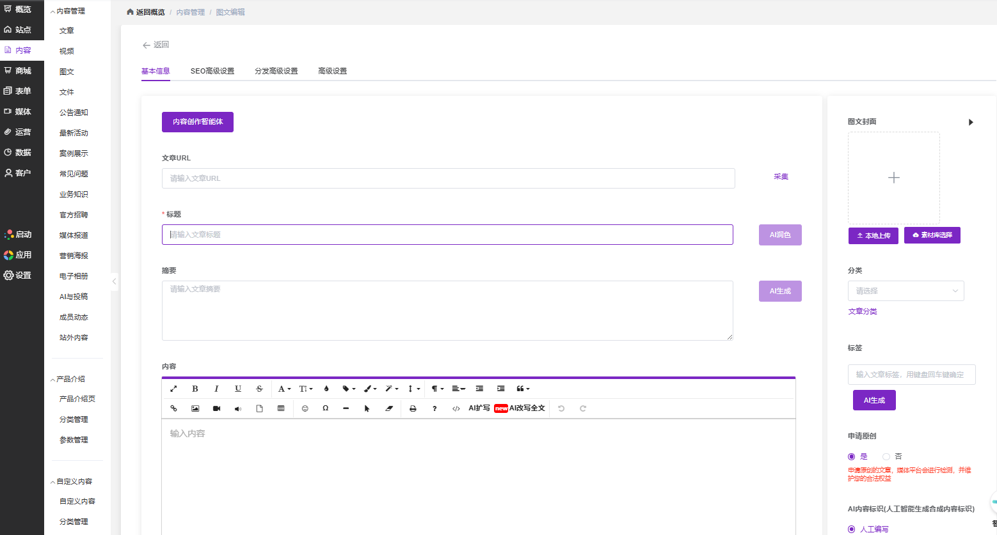Toggle fullscreen mode in the editor toolbar
The width and height of the screenshot is (997, 535).
pos(173,389)
